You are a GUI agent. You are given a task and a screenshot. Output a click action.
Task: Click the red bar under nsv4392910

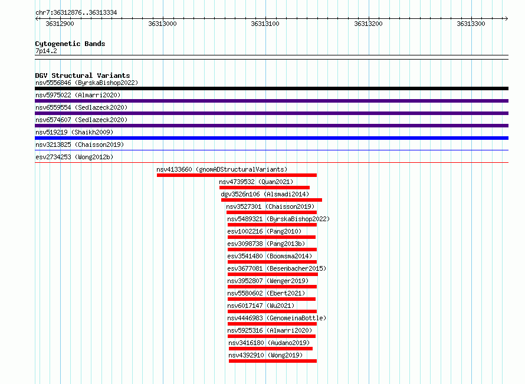click(273, 361)
